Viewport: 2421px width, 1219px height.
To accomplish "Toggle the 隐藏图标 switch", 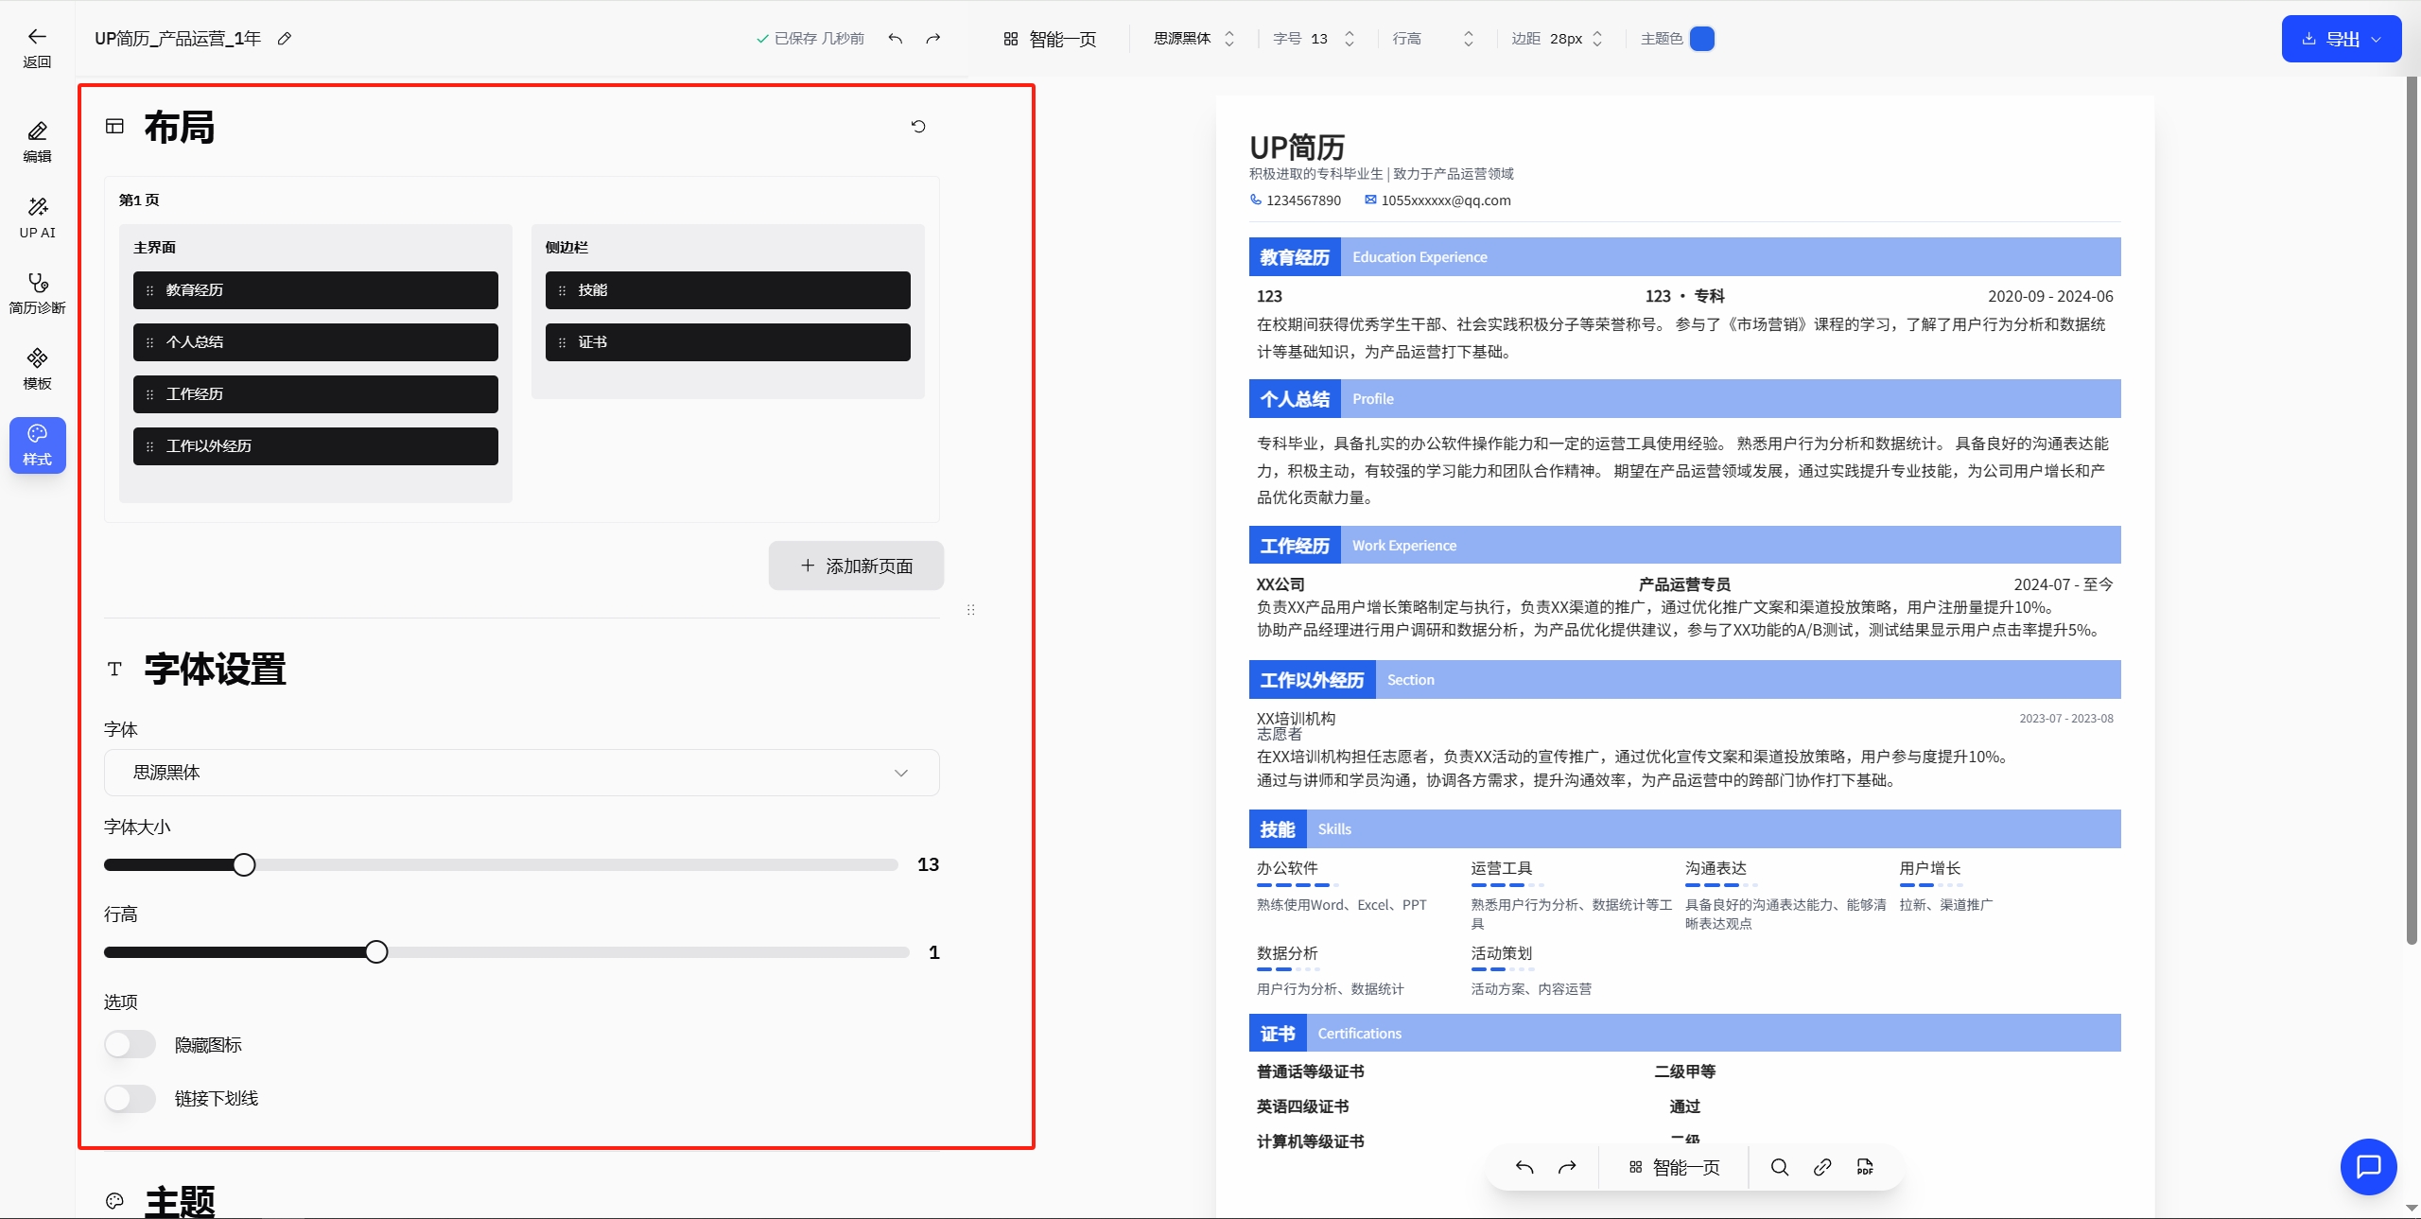I will 131,1044.
